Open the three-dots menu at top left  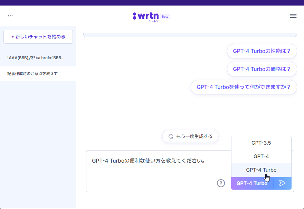tap(10, 16)
